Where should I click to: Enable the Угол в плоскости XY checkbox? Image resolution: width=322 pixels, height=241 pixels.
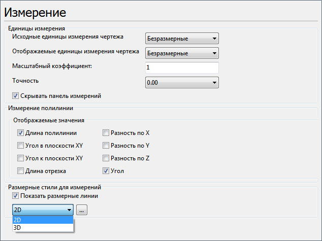[x=21, y=146]
